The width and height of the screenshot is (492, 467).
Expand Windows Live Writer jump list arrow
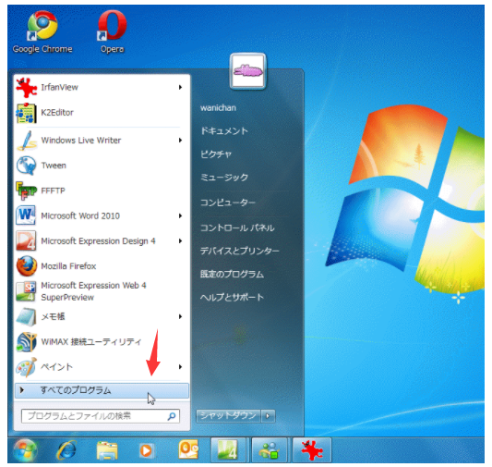coord(180,141)
